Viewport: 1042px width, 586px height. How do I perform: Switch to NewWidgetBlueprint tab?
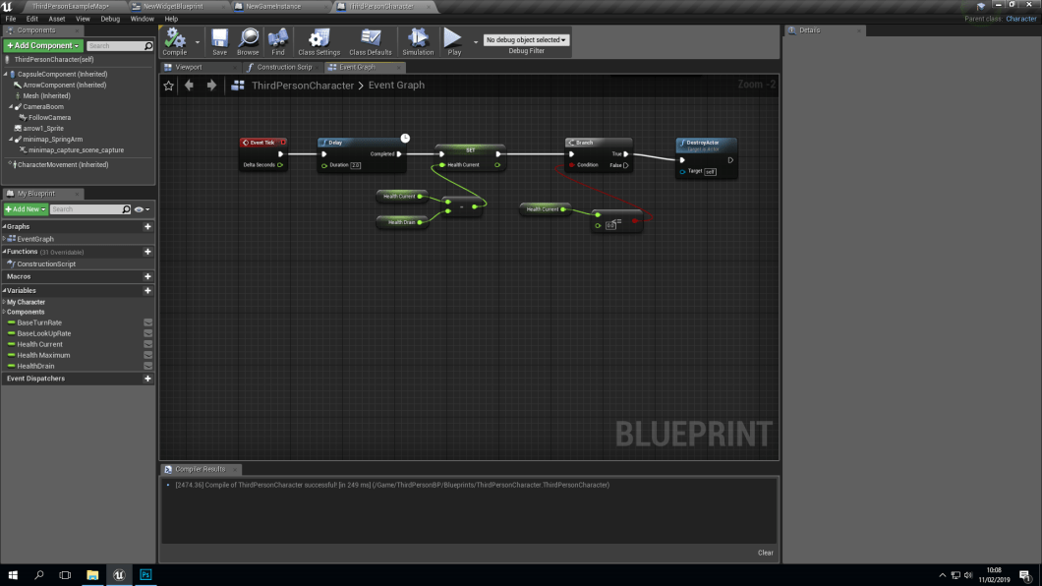pos(173,6)
